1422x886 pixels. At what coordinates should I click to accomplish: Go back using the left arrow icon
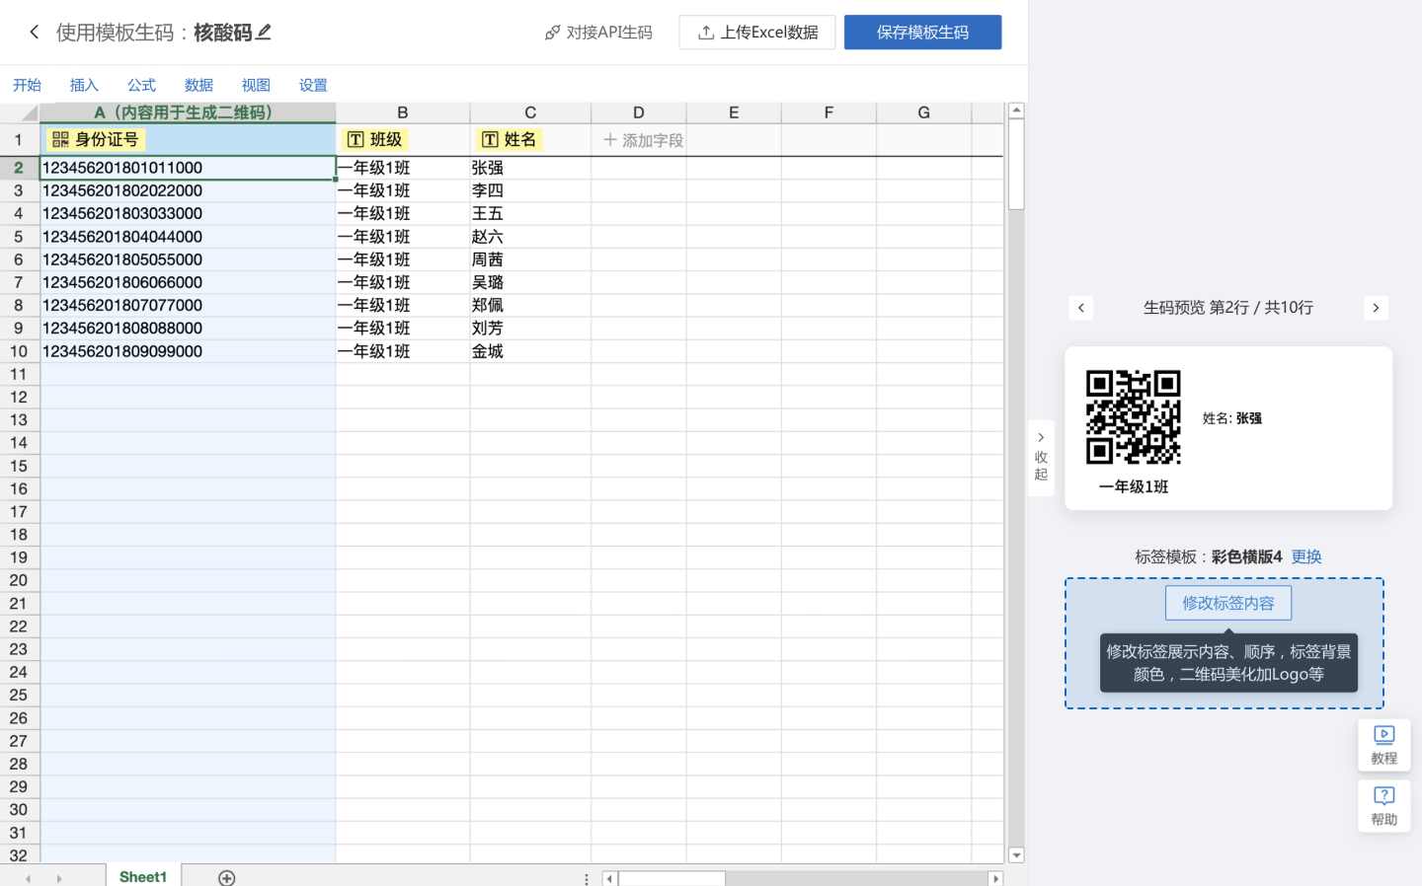[35, 32]
